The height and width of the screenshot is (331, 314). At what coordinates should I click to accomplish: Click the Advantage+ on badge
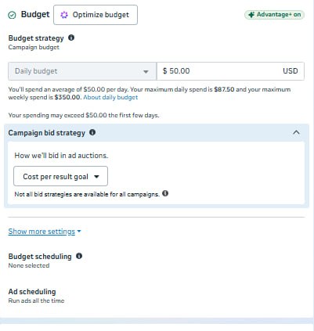(274, 15)
